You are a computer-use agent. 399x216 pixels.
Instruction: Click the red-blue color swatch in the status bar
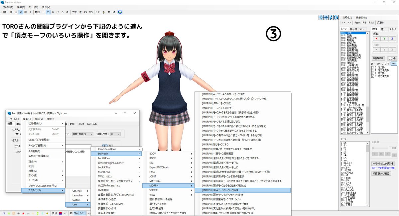pyautogui.click(x=60, y=213)
